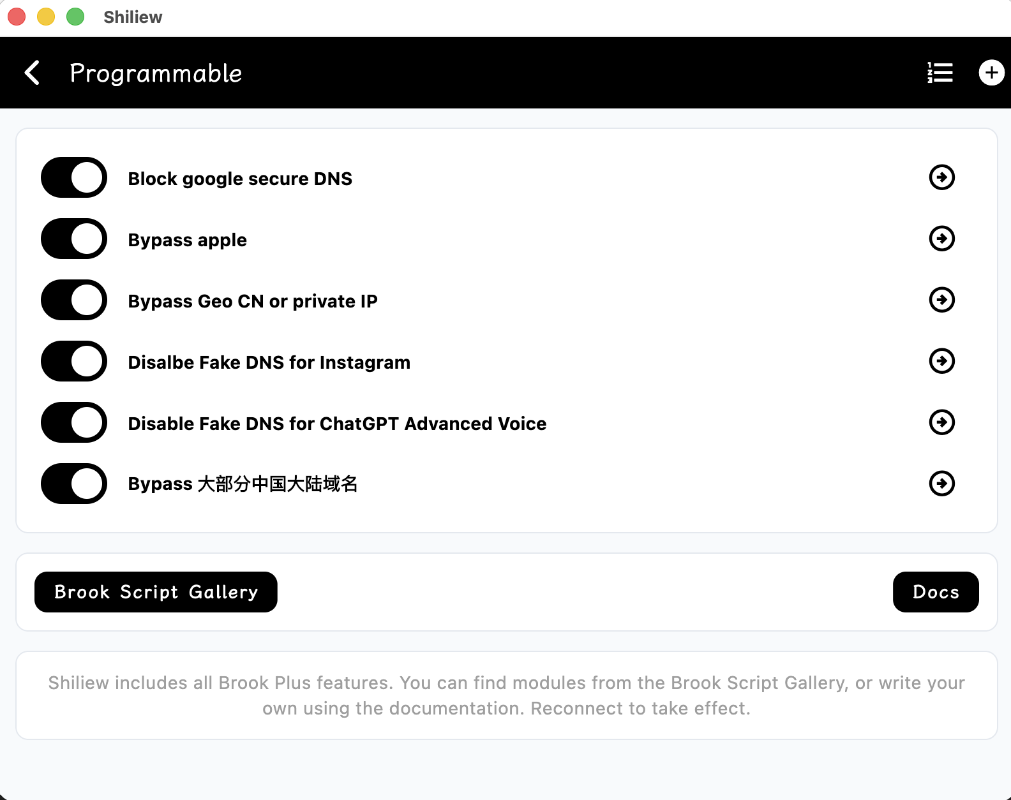
Task: Toggle the Bypass 大部分中国大陆域名 switch
Action: 74,484
